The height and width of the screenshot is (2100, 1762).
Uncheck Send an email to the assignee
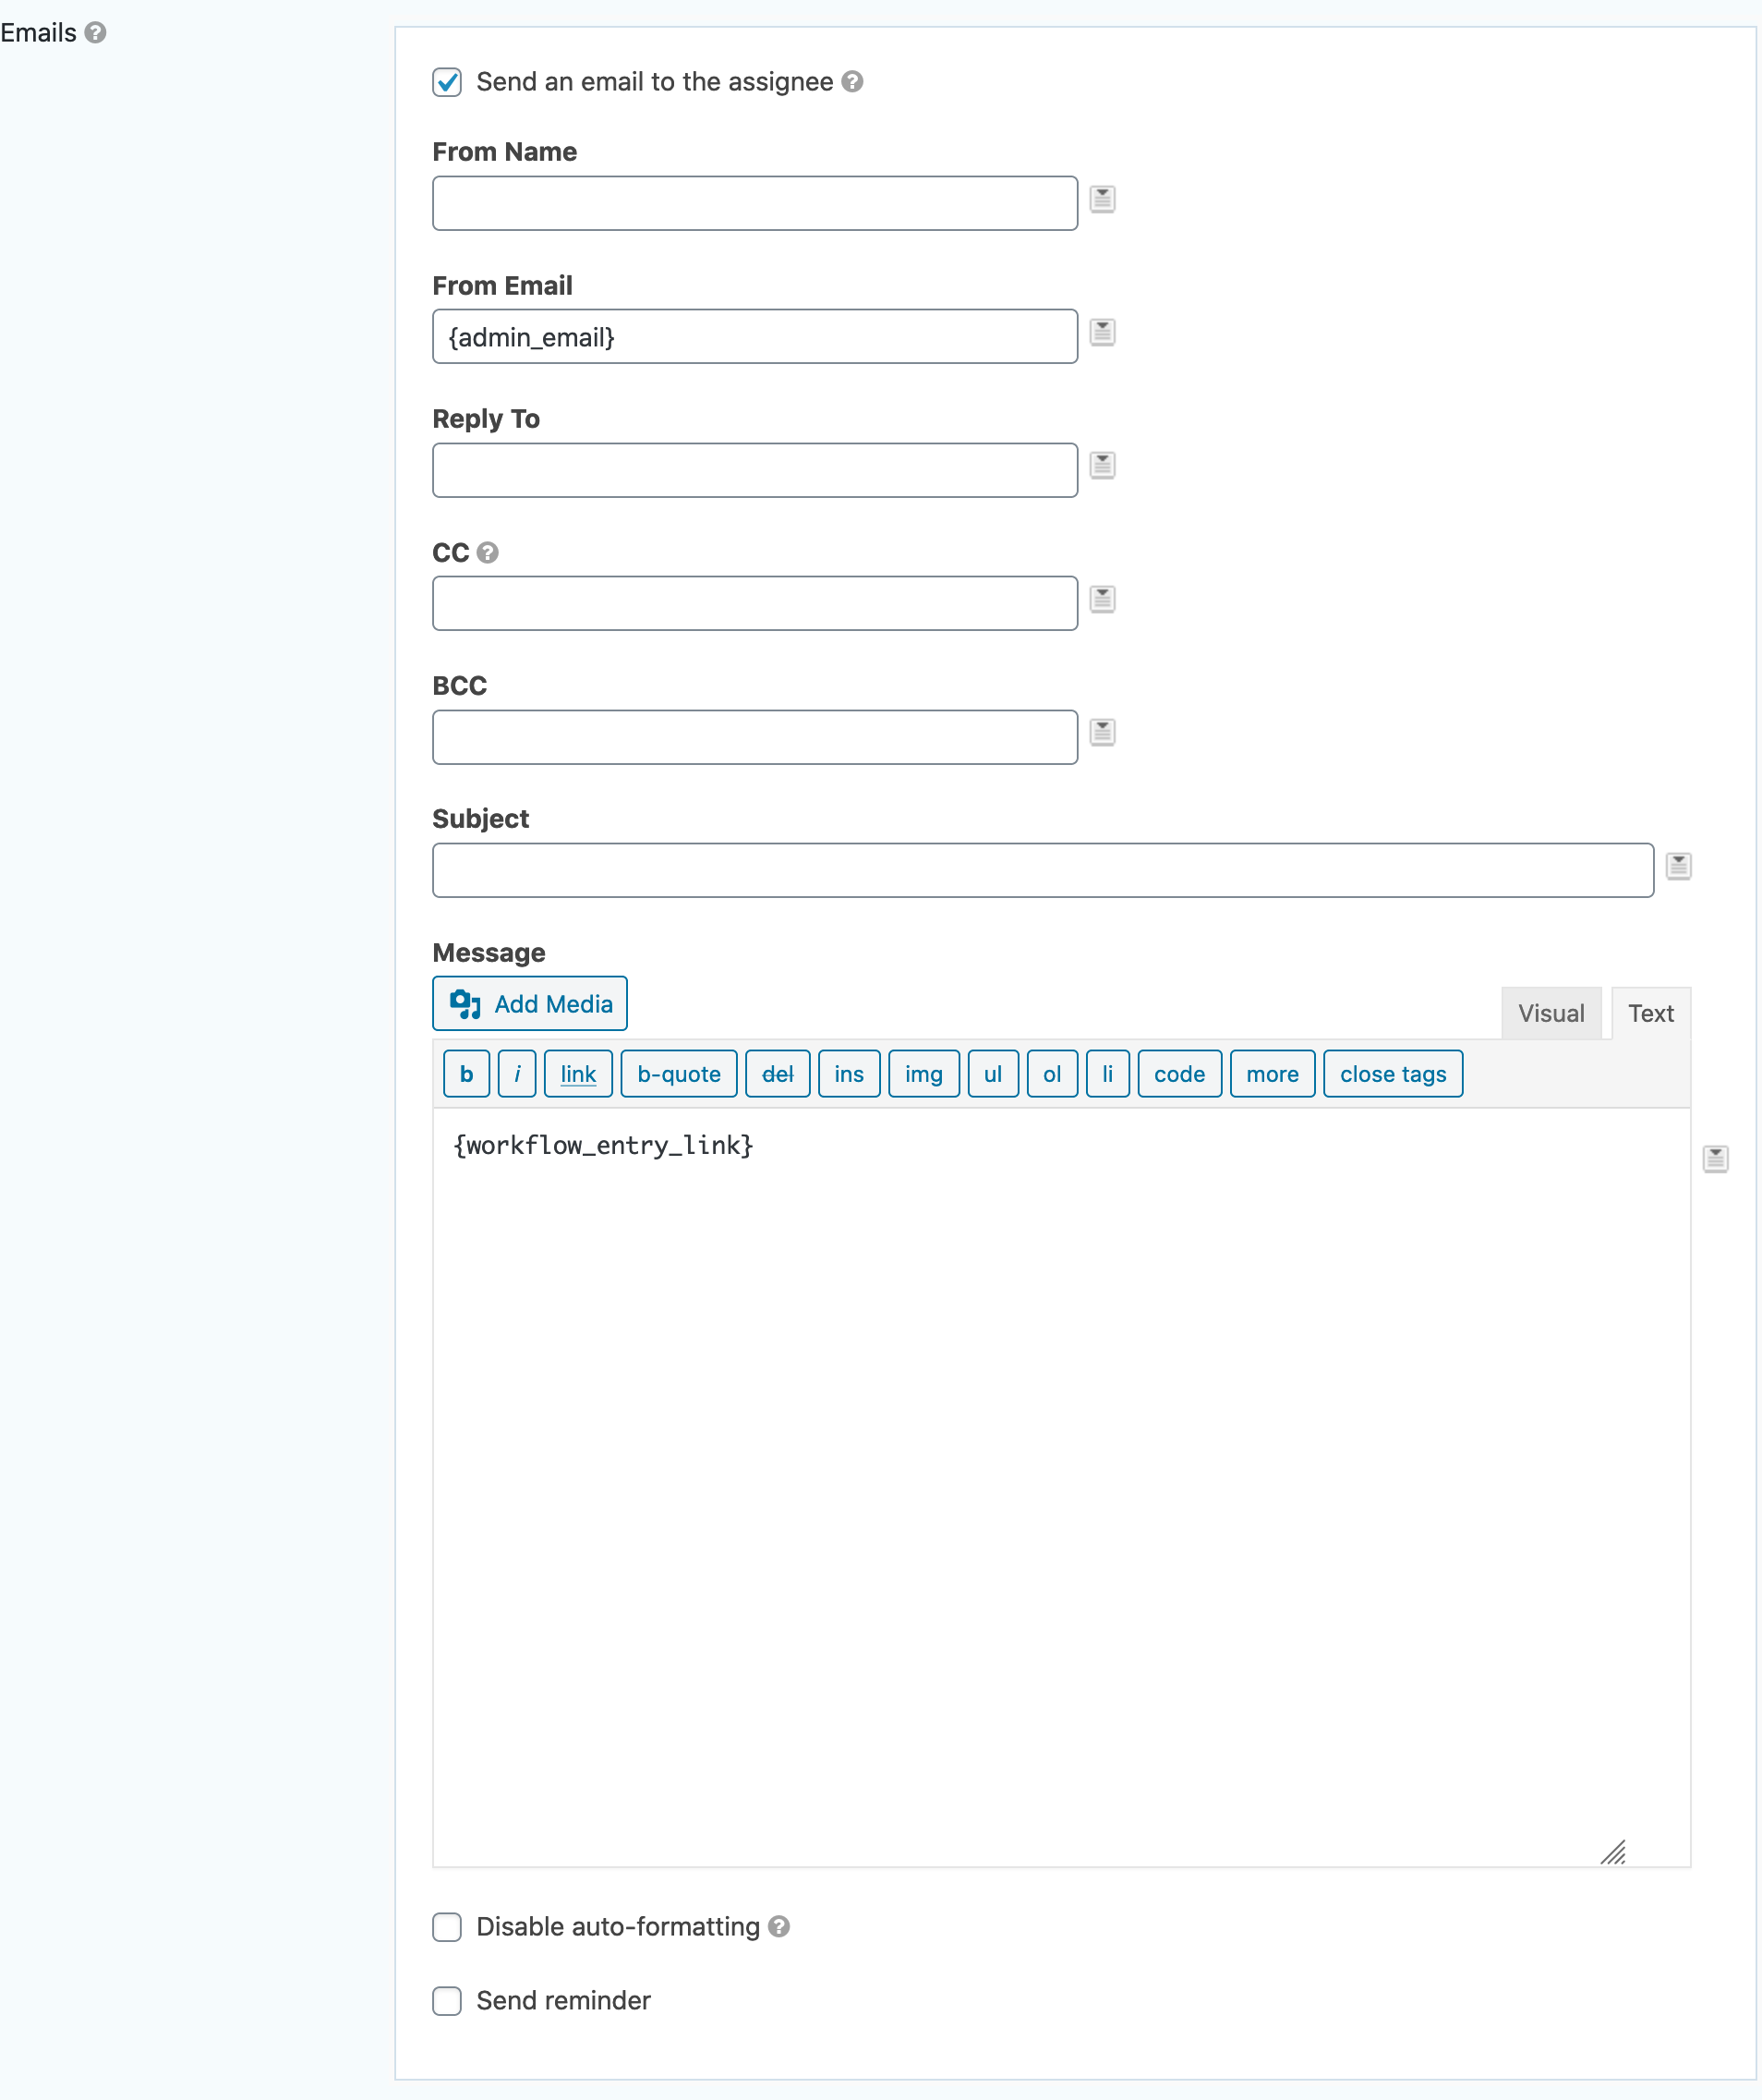[x=447, y=82]
